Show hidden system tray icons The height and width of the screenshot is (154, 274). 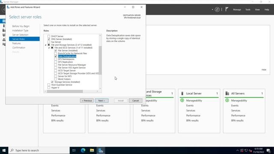pos(237,150)
